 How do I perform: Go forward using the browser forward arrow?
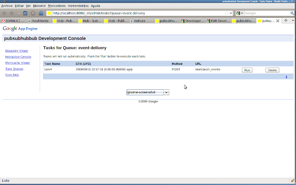tap(12, 13)
